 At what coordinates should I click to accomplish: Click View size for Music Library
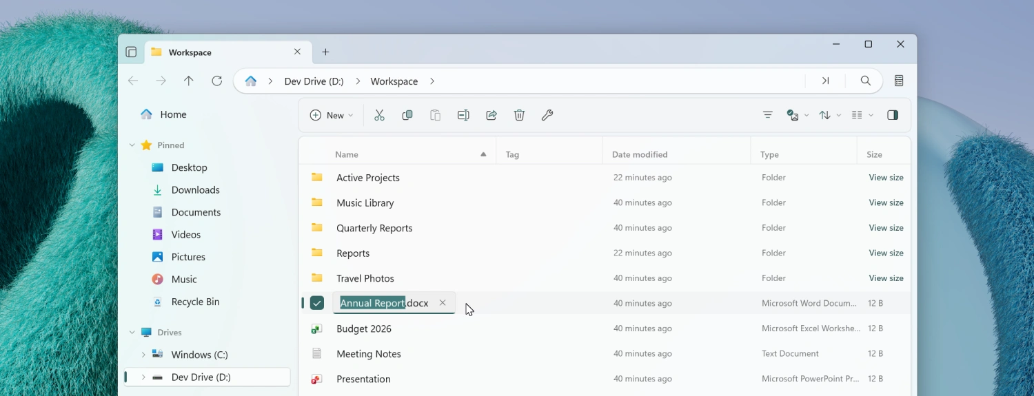tap(886, 202)
